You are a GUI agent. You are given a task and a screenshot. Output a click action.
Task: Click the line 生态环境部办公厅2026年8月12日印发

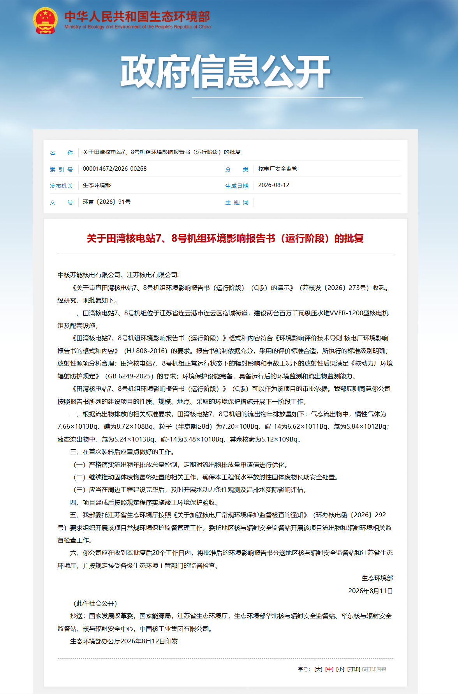pyautogui.click(x=124, y=641)
